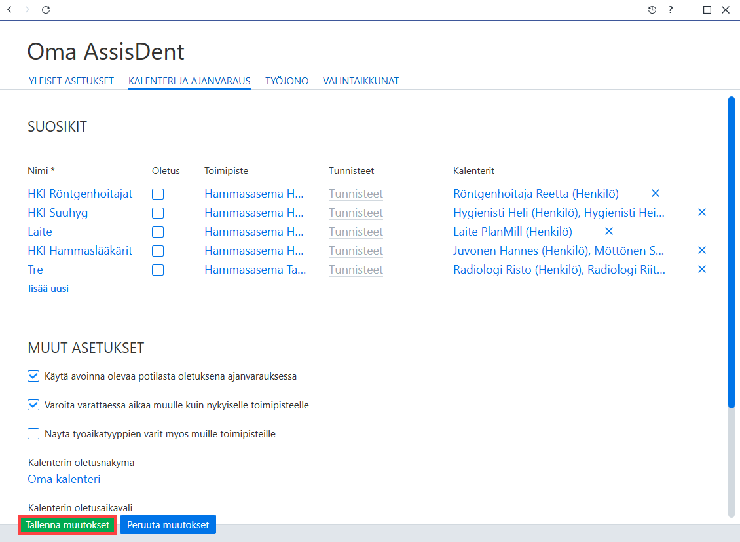Click the Tunnisteet field for HKI Röntgenhoitajat

pos(356,194)
